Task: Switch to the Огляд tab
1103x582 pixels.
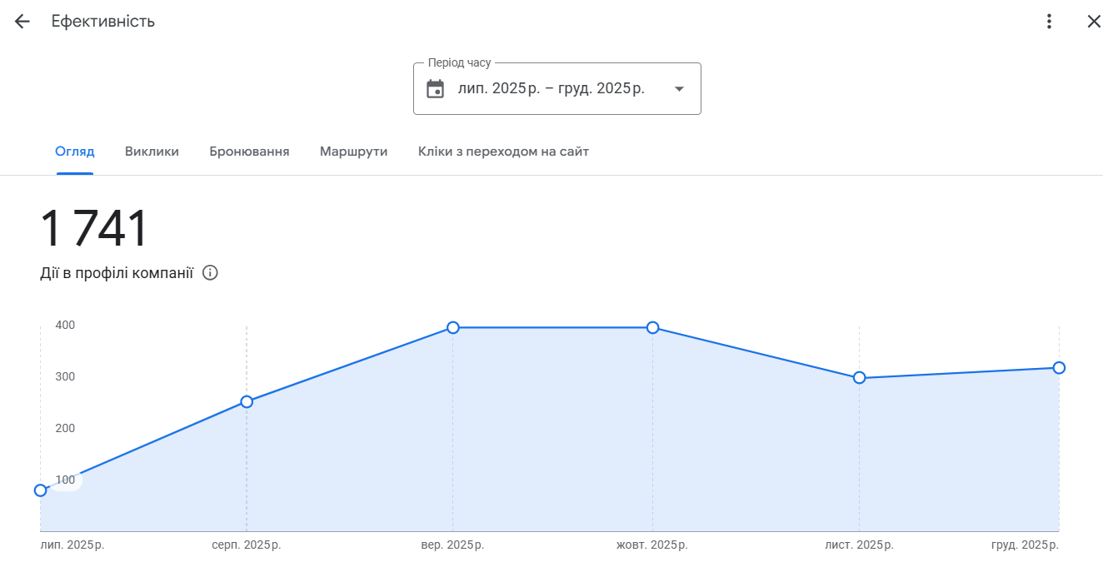Action: [x=75, y=152]
